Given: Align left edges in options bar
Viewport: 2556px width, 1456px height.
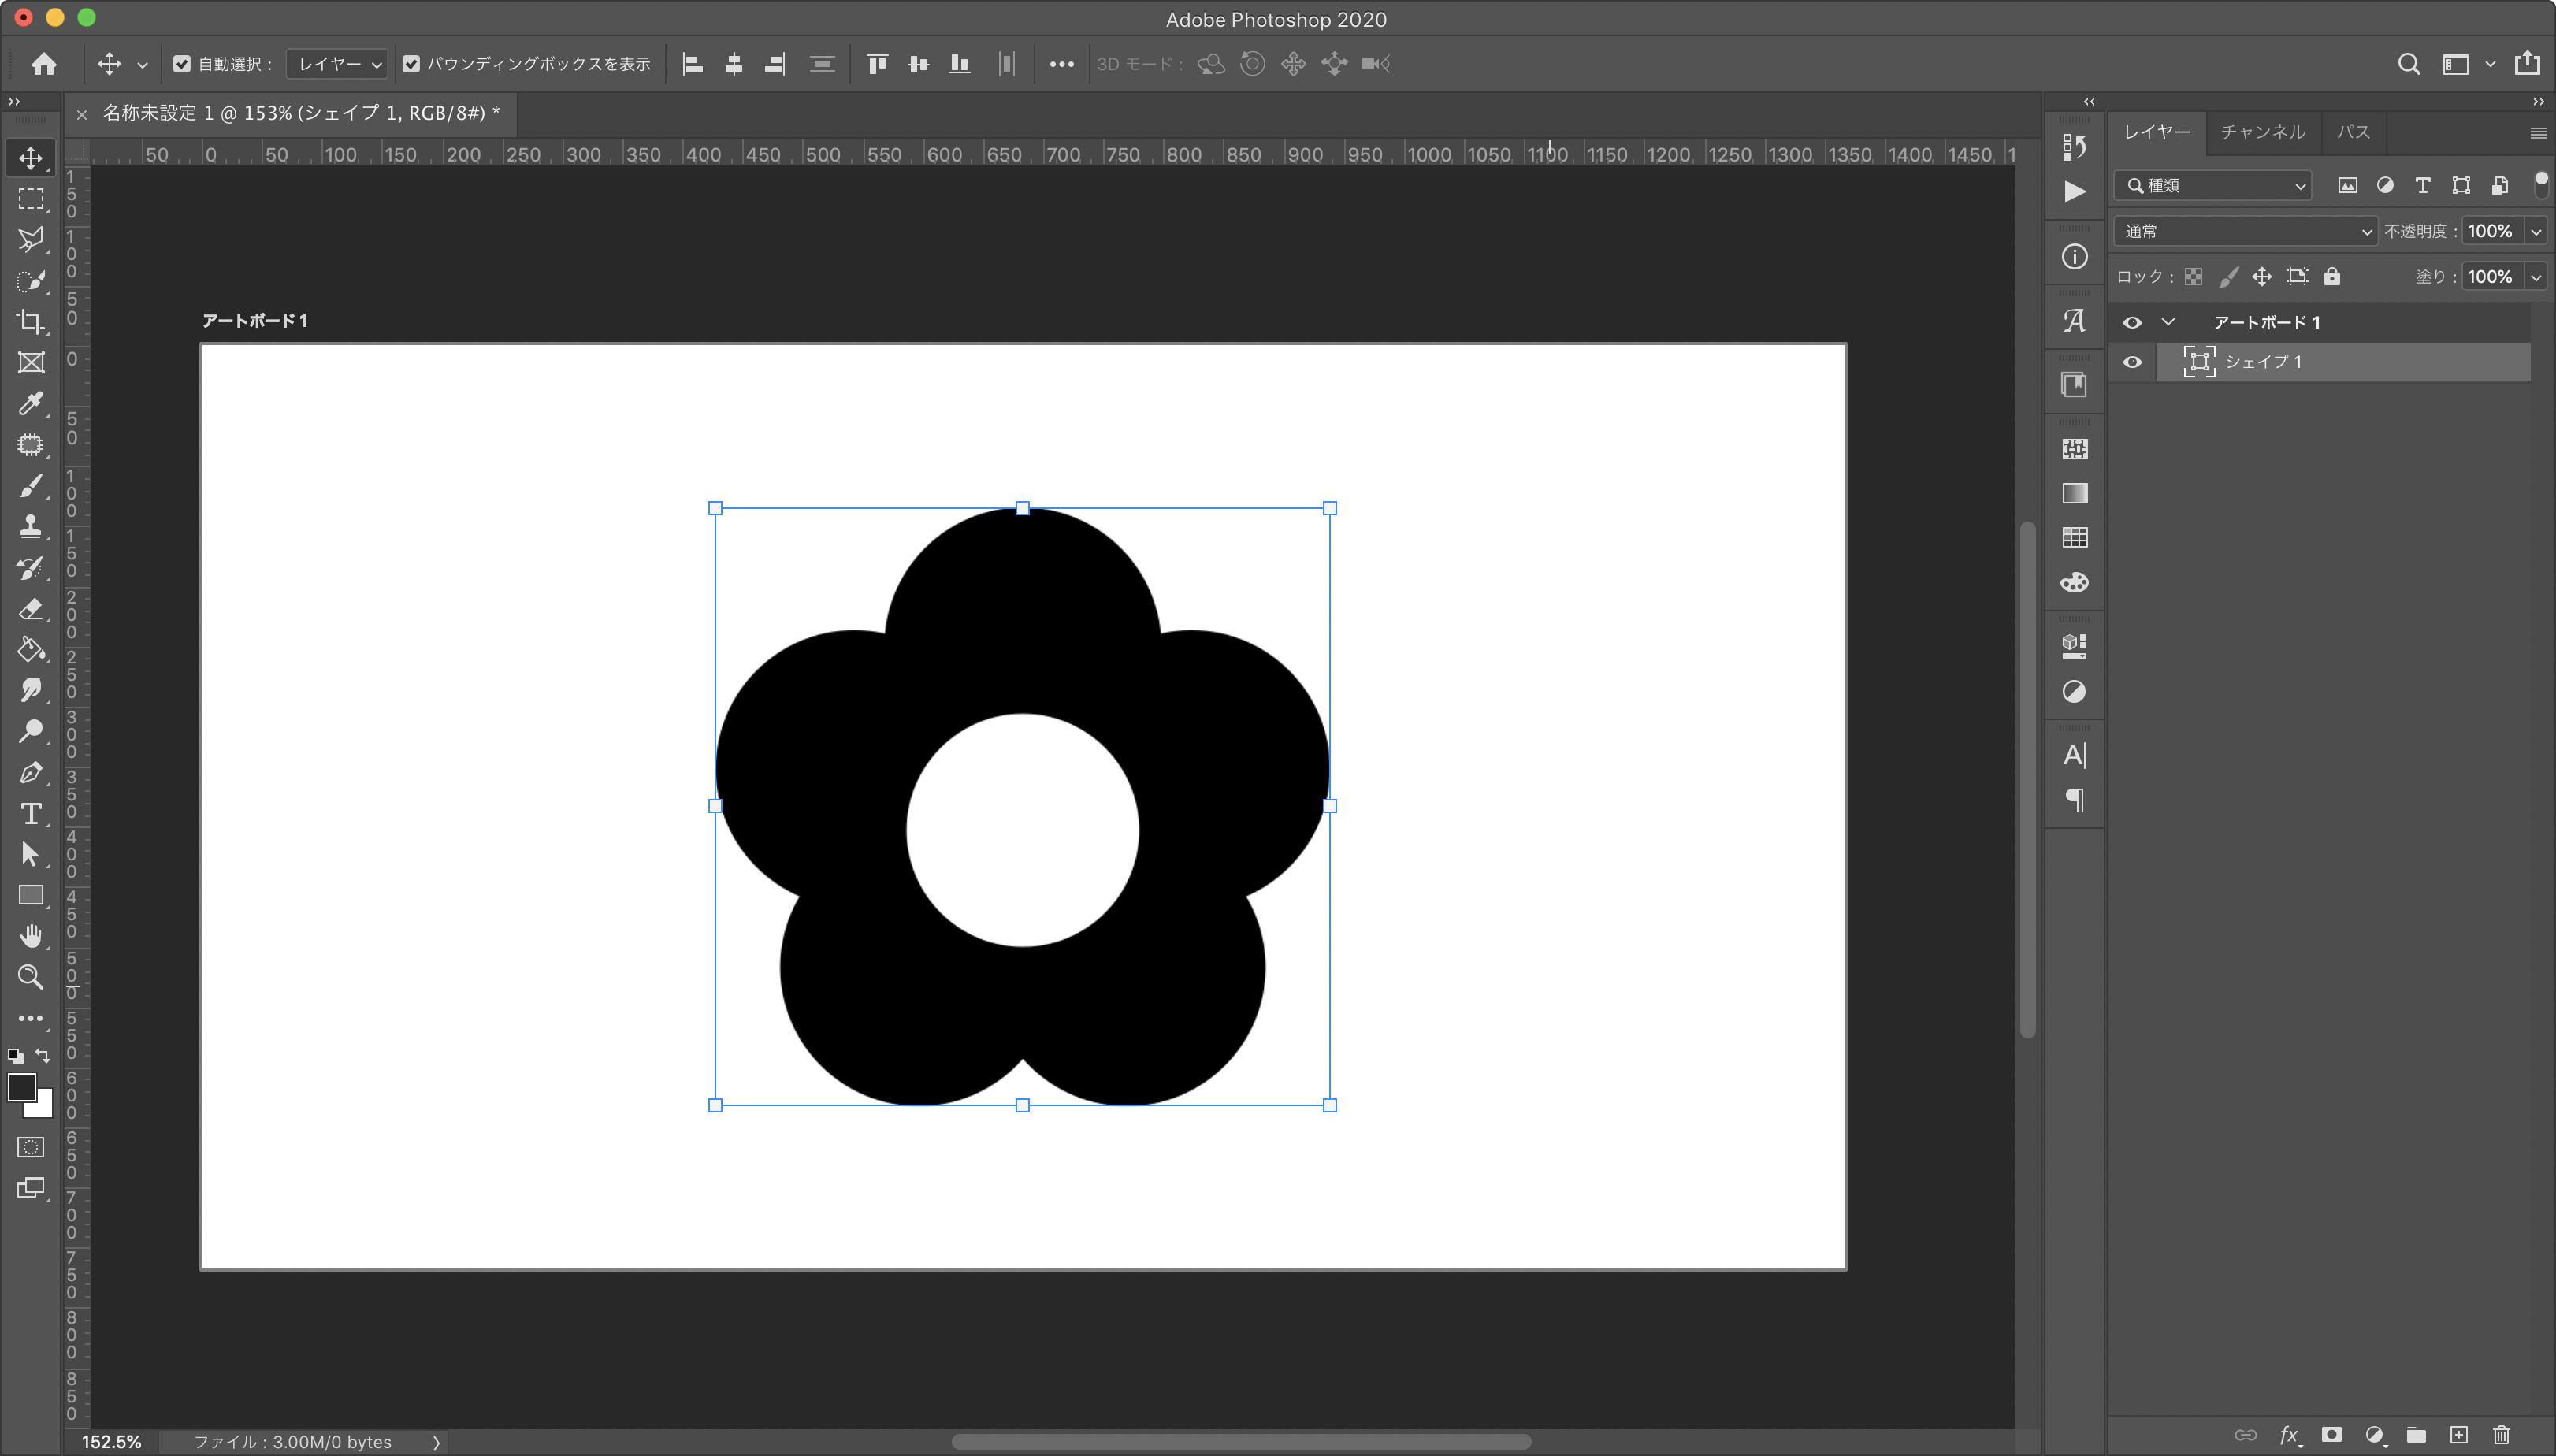Looking at the screenshot, I should click(x=692, y=64).
